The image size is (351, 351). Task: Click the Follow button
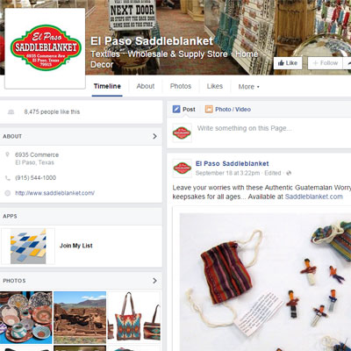(x=325, y=63)
